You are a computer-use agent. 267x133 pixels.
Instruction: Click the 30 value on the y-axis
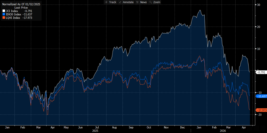pyautogui.click(x=259, y=5)
